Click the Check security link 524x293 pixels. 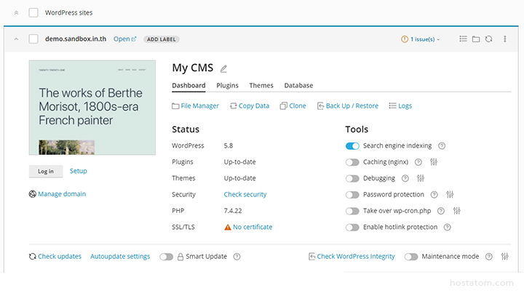click(x=245, y=195)
